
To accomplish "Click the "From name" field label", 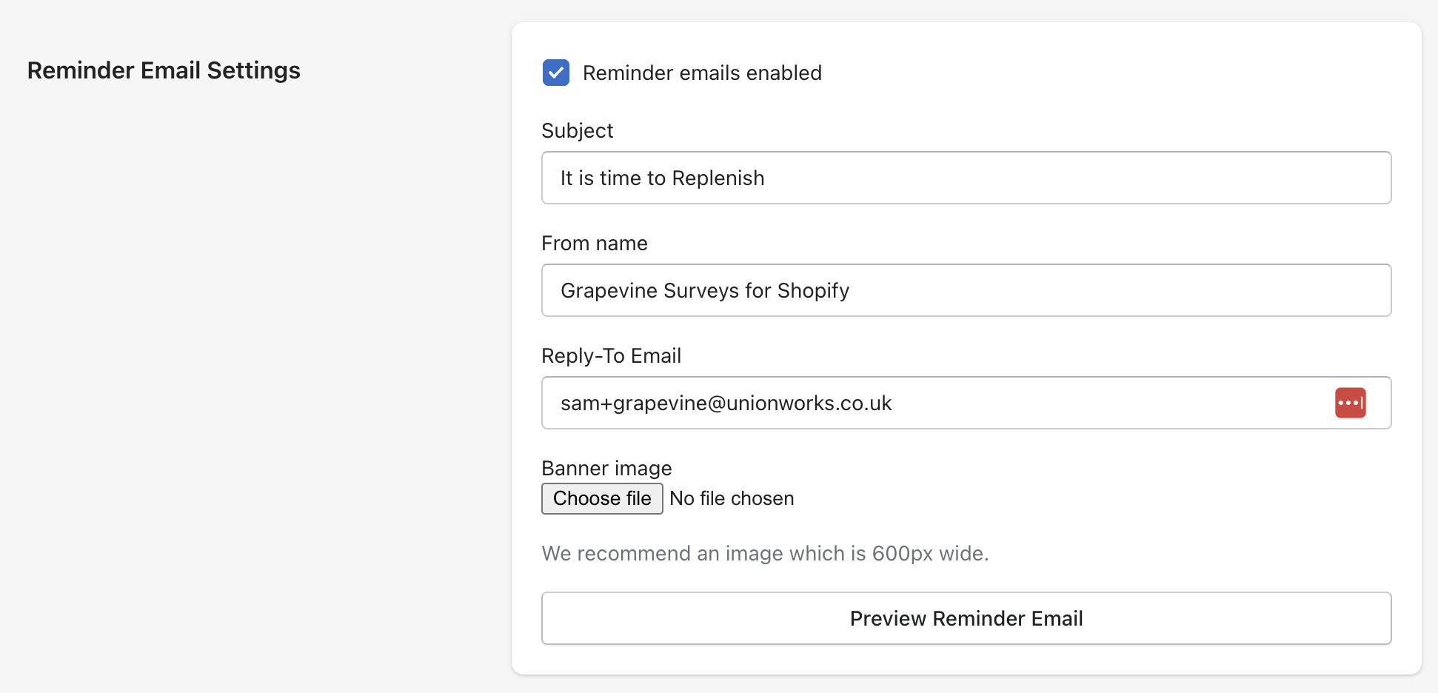I will click(x=595, y=244).
